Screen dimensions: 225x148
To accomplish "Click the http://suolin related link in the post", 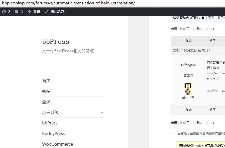I will coord(216,73).
